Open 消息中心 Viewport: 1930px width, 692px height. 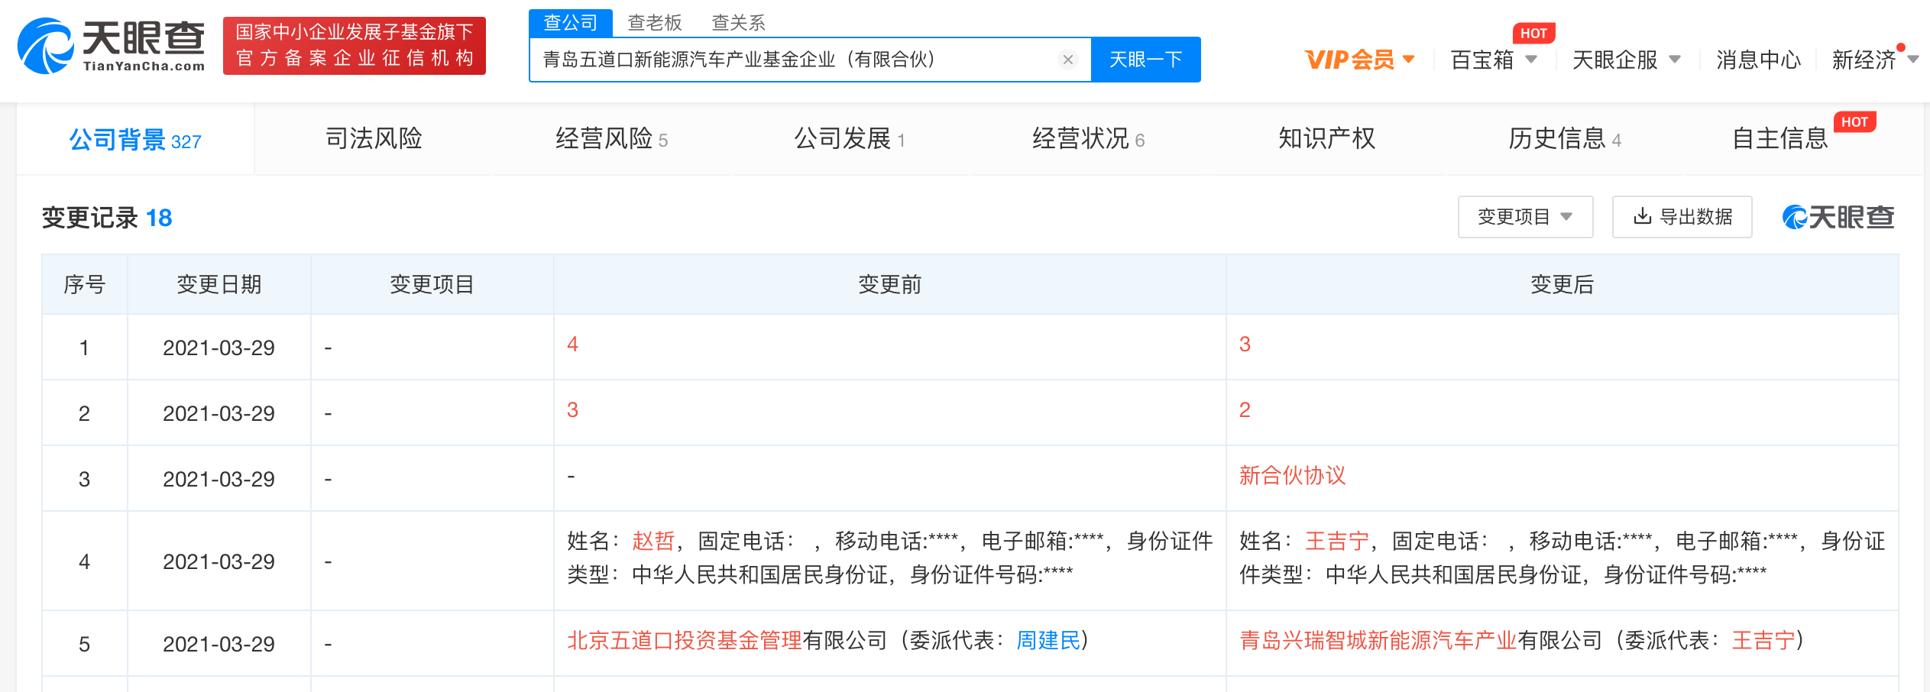pyautogui.click(x=1758, y=60)
